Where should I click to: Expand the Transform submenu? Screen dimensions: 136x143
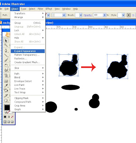27,14
